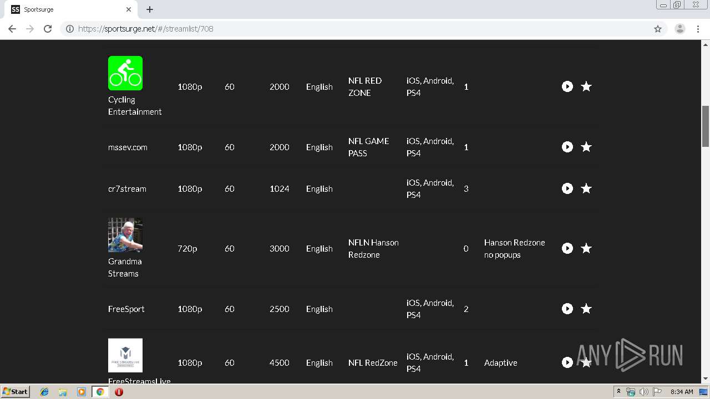Open media player from taskbar
Viewport: 710px width, 399px height.
point(81,392)
